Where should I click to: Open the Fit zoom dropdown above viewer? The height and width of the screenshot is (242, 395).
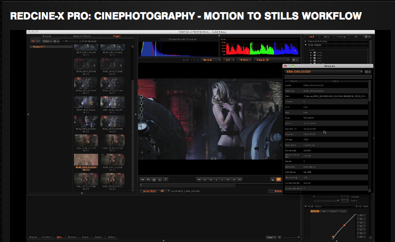245,60
